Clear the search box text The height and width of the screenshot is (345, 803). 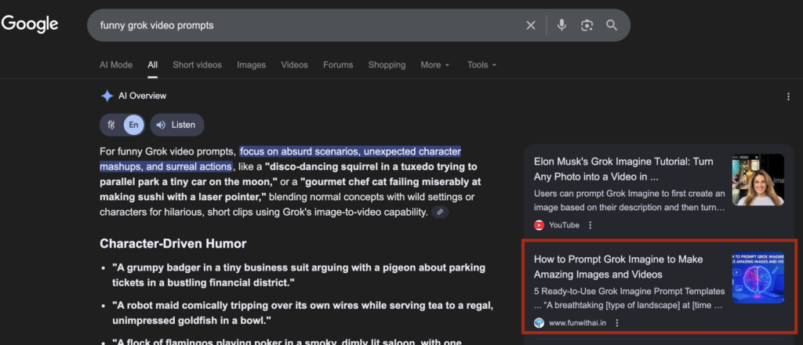point(531,25)
